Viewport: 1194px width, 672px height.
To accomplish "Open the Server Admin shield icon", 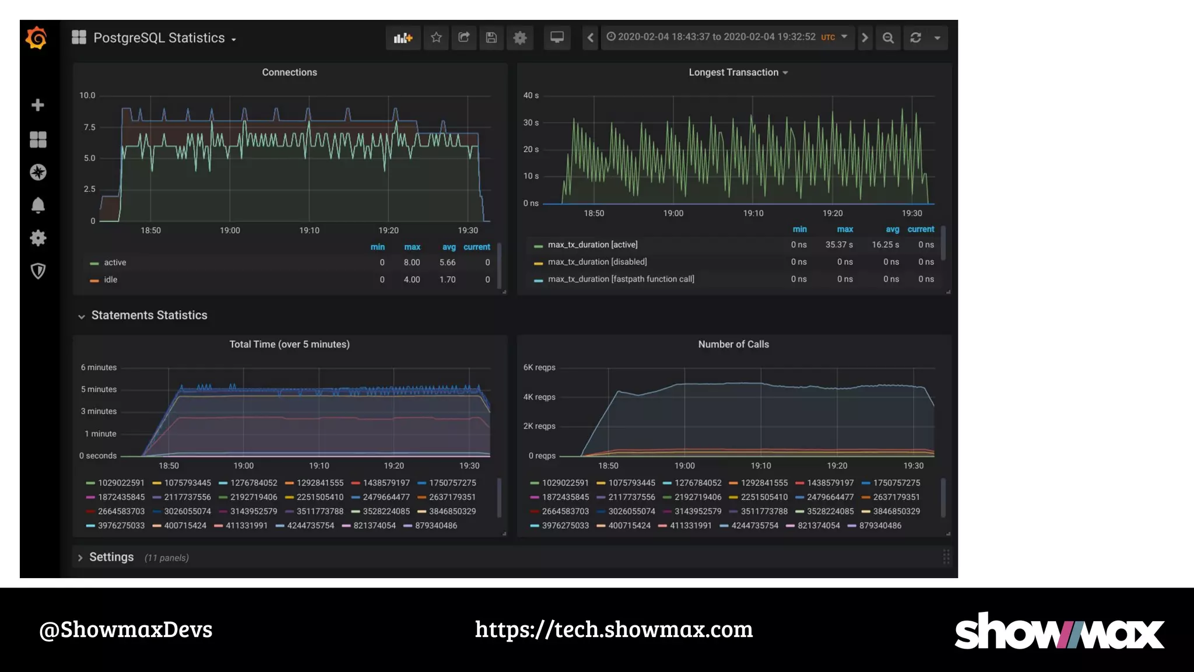I will pyautogui.click(x=38, y=271).
